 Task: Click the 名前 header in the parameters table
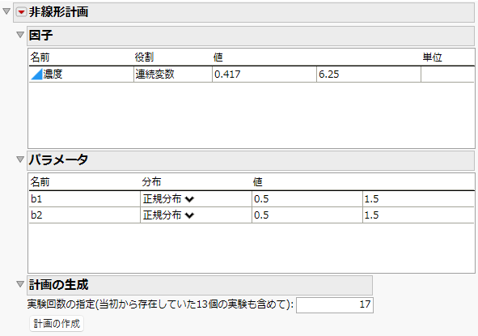[40, 182]
